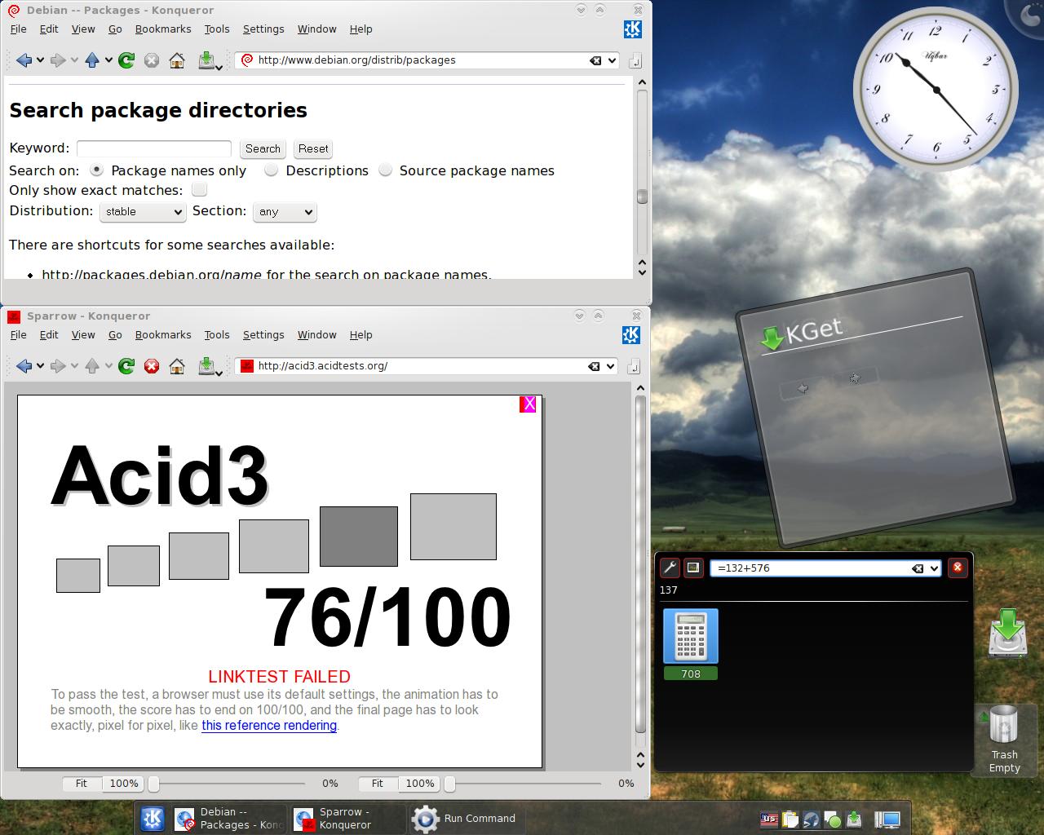
Task: Go back in the Debian Konqueror window
Action: tap(23, 60)
